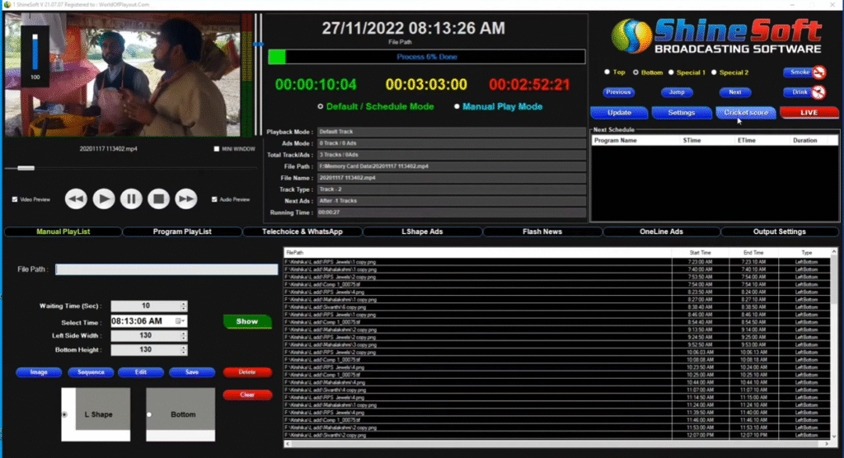The image size is (844, 458).
Task: Enable the MINI WINDOW checkbox
Action: pos(217,149)
